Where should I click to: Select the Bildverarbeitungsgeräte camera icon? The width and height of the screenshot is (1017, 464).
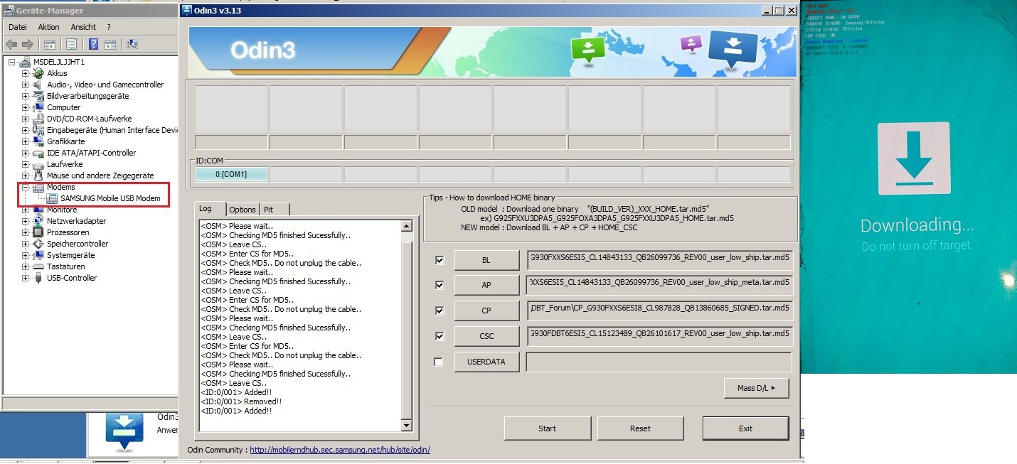pos(38,96)
